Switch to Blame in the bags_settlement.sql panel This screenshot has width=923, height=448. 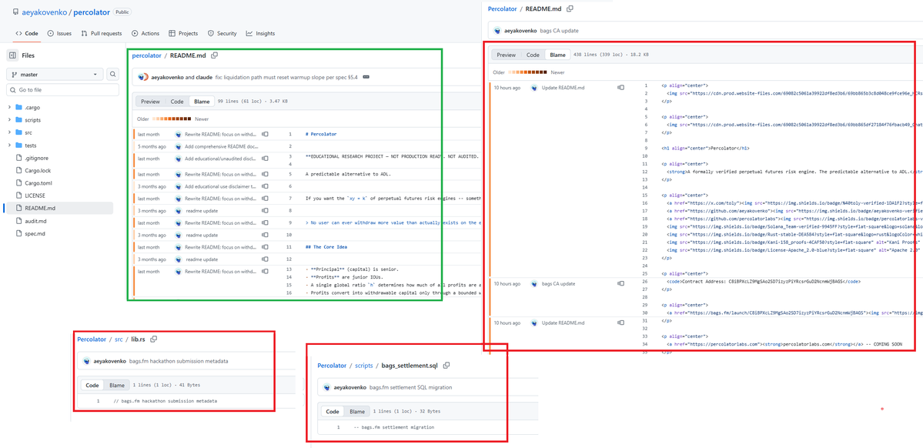[357, 412]
